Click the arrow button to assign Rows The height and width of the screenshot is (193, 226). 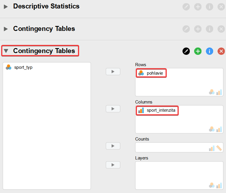[113, 71]
